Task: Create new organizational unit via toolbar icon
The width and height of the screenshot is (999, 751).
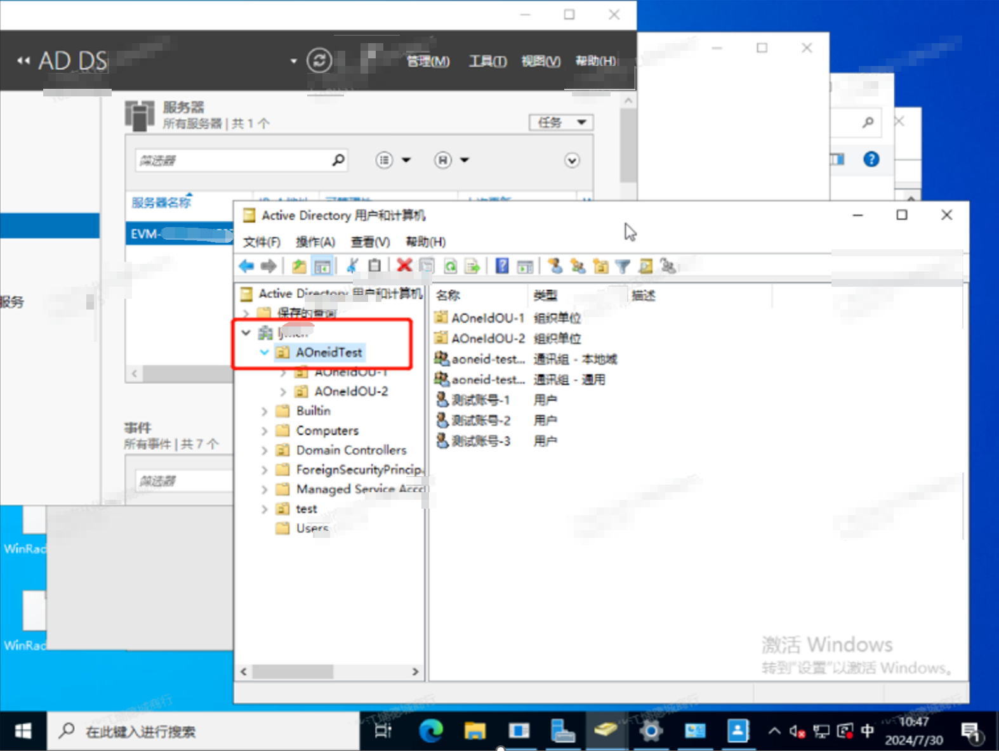Action: (600, 266)
